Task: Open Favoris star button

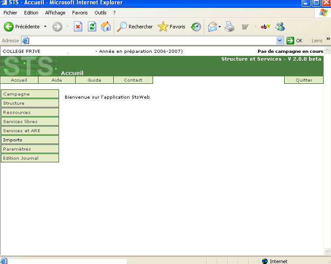Action: [163, 27]
